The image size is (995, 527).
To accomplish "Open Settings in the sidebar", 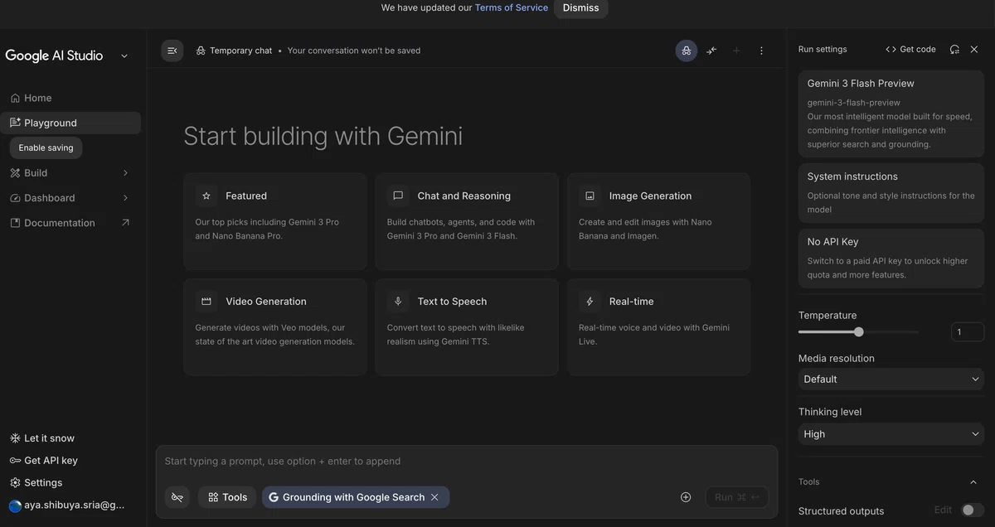I will click(x=36, y=483).
